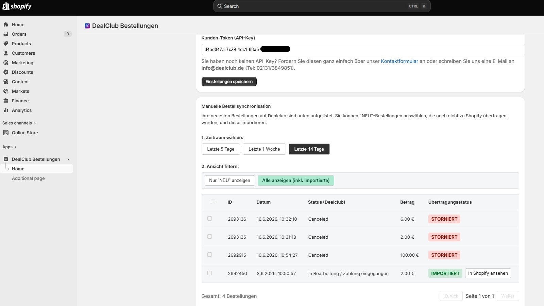The image size is (544, 306).
Task: Click the Customers person icon
Action: click(6, 53)
